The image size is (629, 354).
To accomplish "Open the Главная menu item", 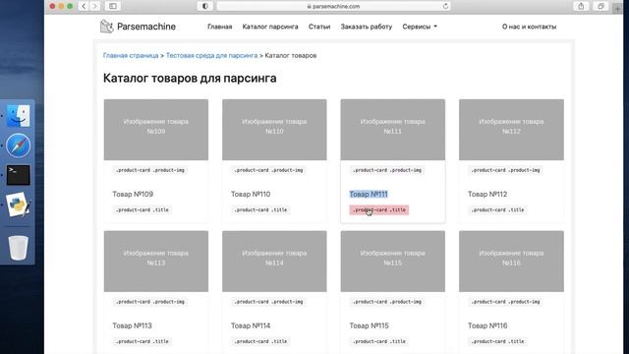I will (x=219, y=27).
